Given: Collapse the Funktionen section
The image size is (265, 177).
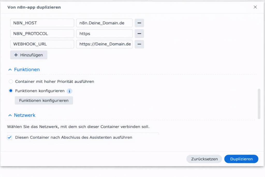Looking at the screenshot, I should tap(10, 70).
